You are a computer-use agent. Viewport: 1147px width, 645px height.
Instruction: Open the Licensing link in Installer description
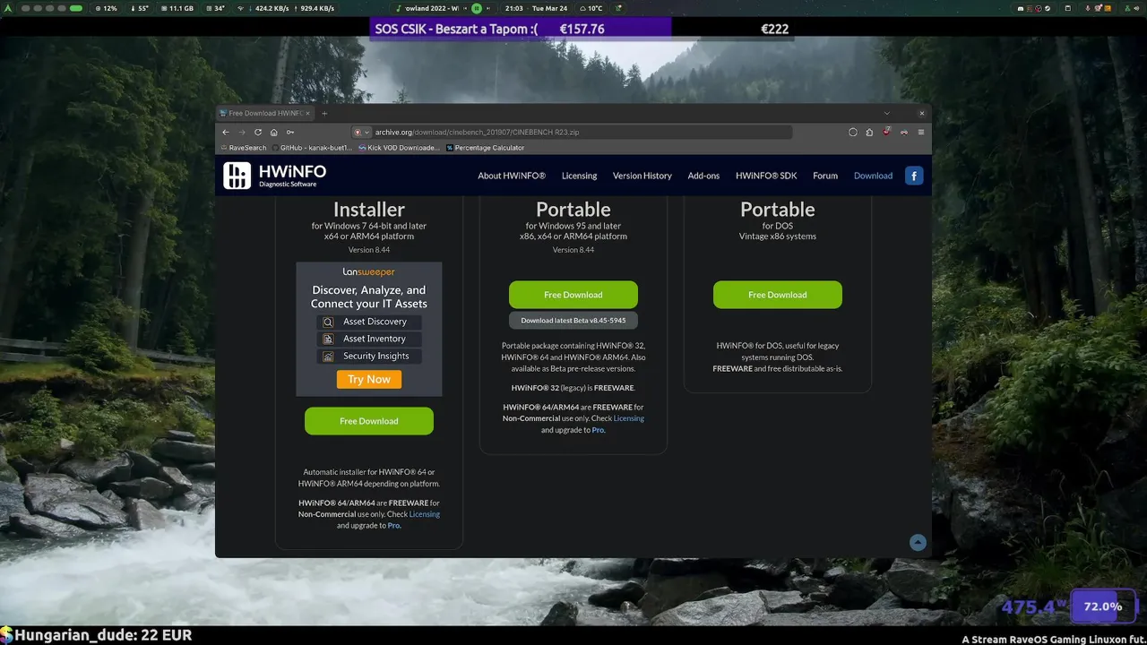425,514
